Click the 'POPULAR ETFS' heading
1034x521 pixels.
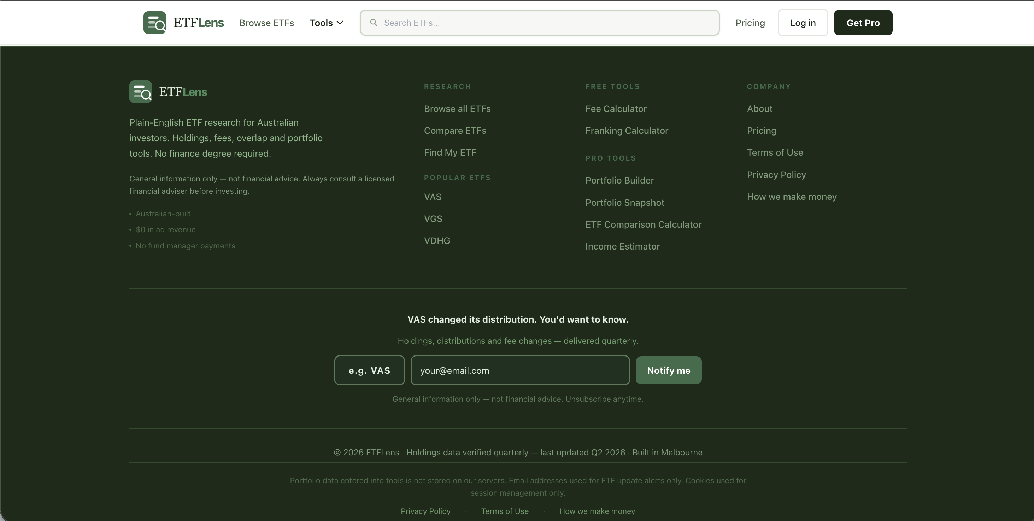pyautogui.click(x=457, y=178)
